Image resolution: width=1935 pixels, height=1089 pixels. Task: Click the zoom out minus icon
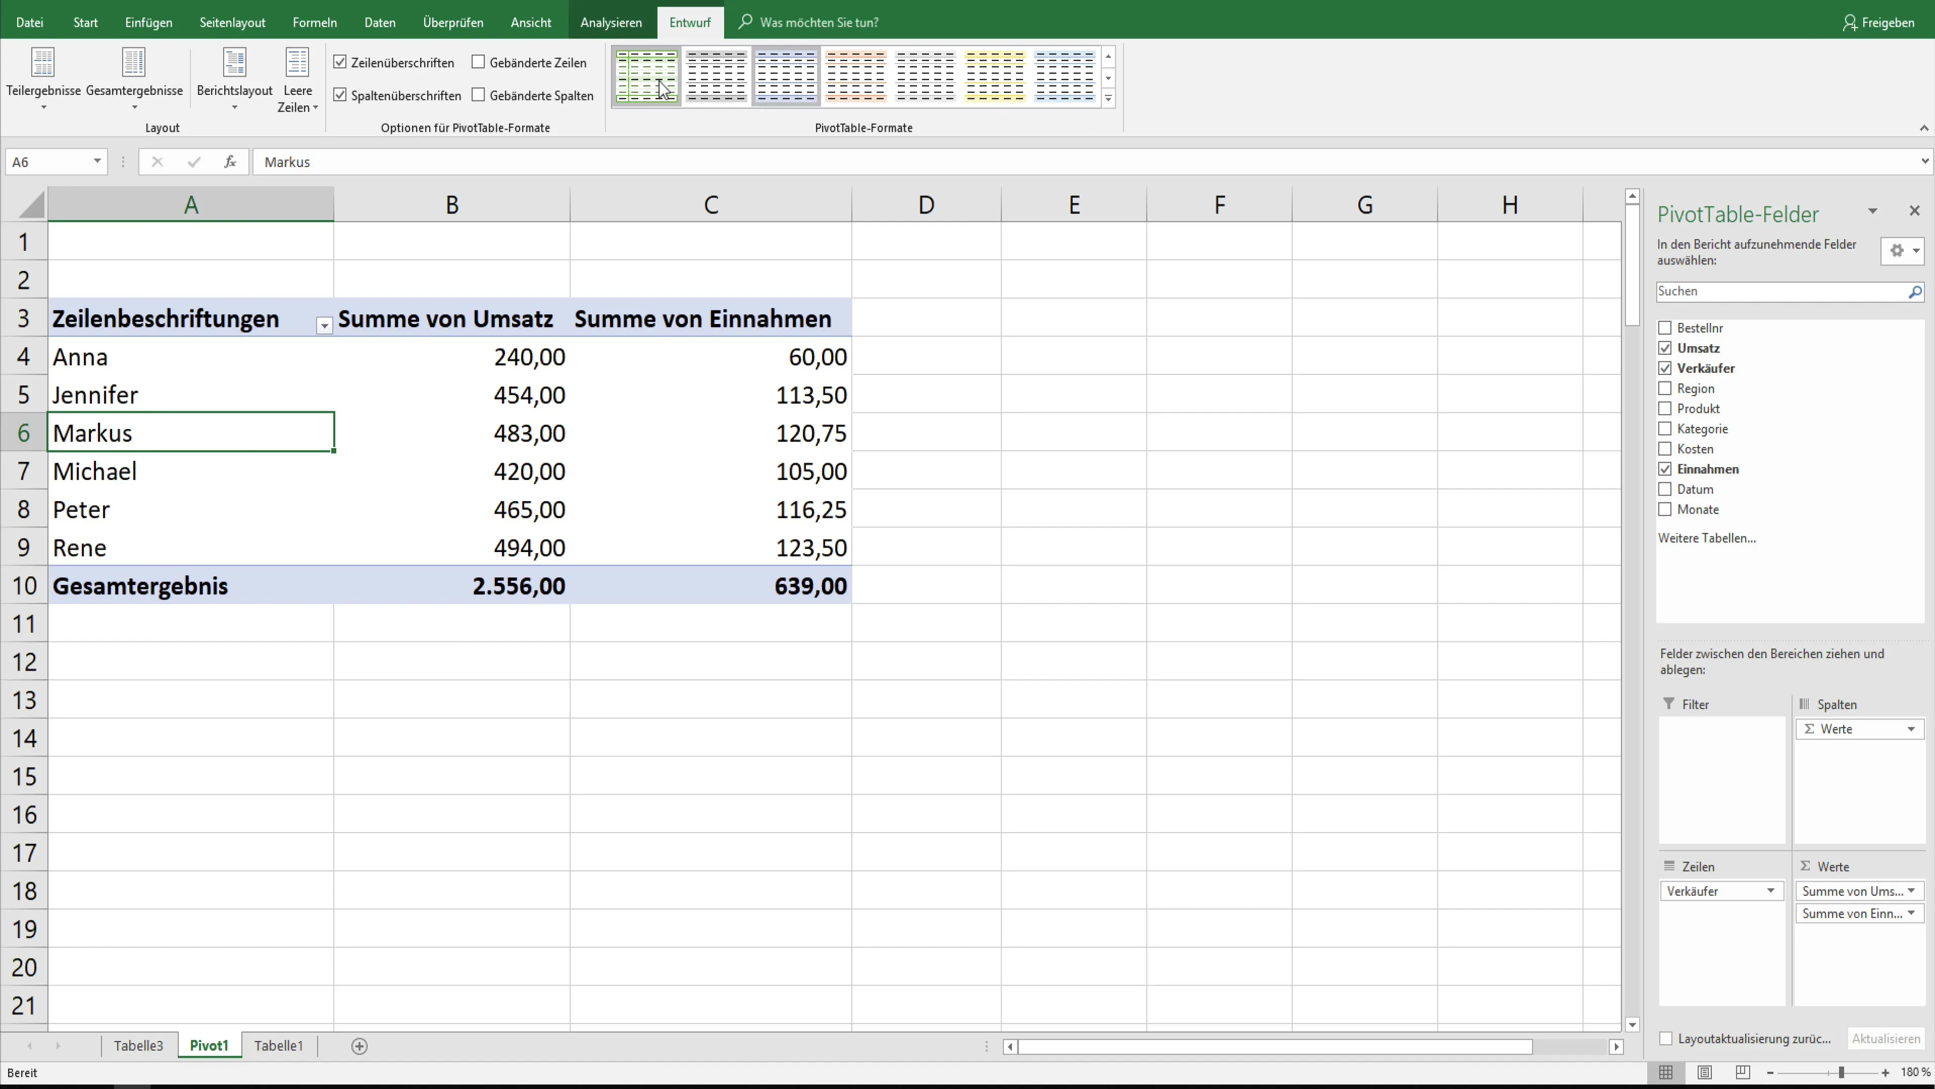coord(1770,1072)
